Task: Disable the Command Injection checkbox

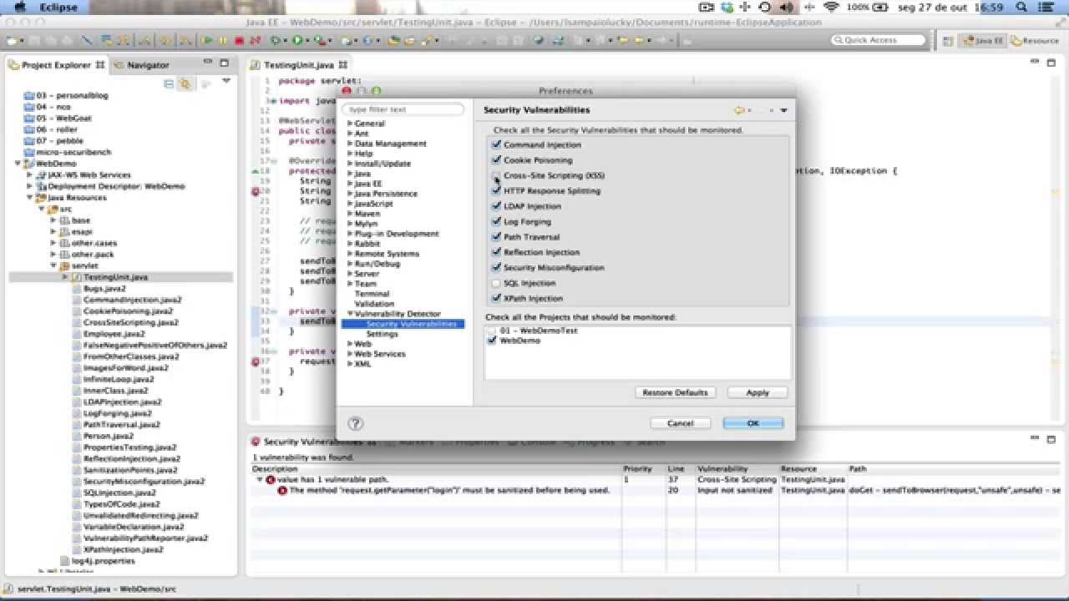Action: click(x=497, y=144)
